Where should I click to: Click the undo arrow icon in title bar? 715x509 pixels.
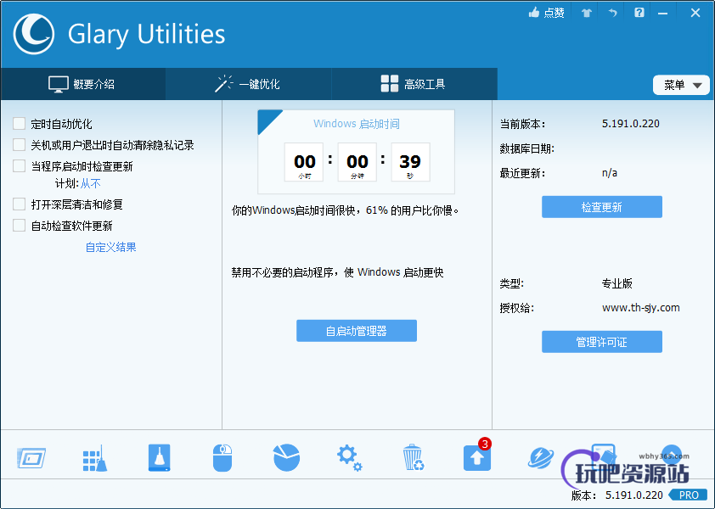click(x=612, y=13)
